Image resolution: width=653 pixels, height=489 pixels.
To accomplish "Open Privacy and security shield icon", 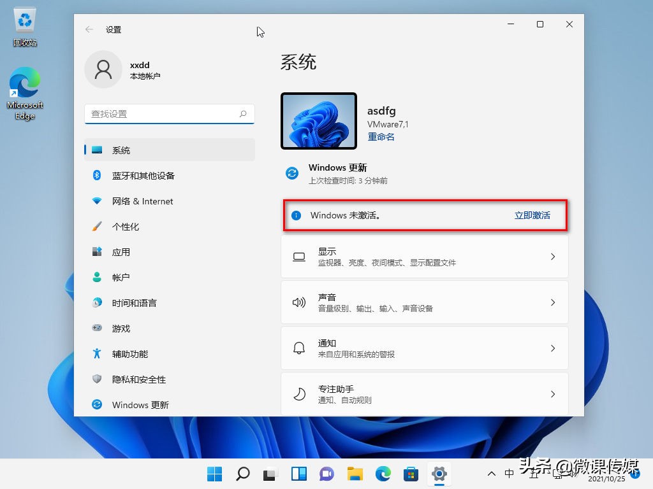I will pos(97,379).
